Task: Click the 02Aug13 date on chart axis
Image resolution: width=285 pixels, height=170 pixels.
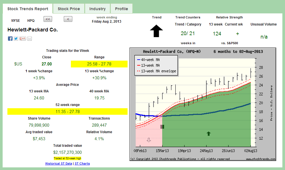Action: [251, 151]
